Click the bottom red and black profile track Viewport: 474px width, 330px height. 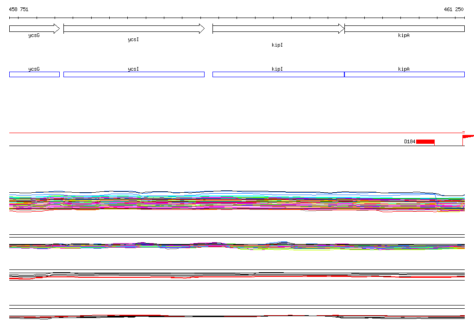(236, 316)
